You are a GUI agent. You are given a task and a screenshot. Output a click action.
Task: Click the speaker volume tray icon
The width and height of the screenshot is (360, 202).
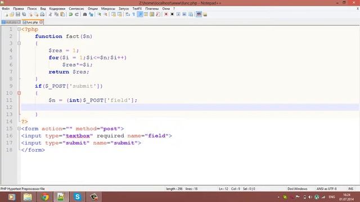point(310,197)
